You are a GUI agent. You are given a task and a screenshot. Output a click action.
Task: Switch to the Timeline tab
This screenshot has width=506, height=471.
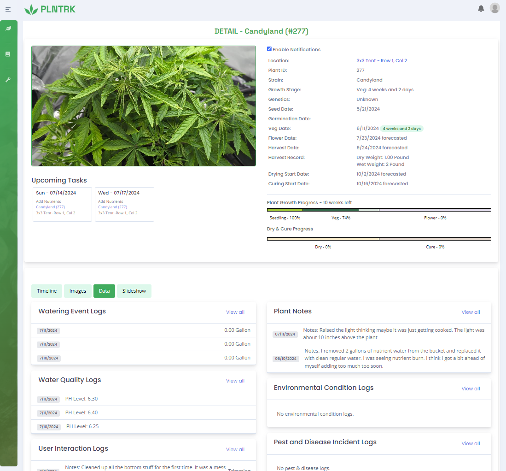(x=47, y=291)
